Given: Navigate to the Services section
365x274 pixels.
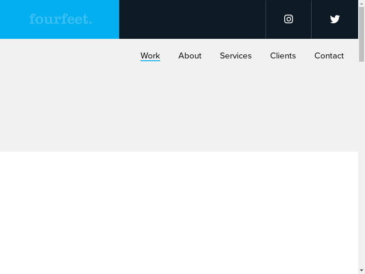Looking at the screenshot, I should [235, 56].
